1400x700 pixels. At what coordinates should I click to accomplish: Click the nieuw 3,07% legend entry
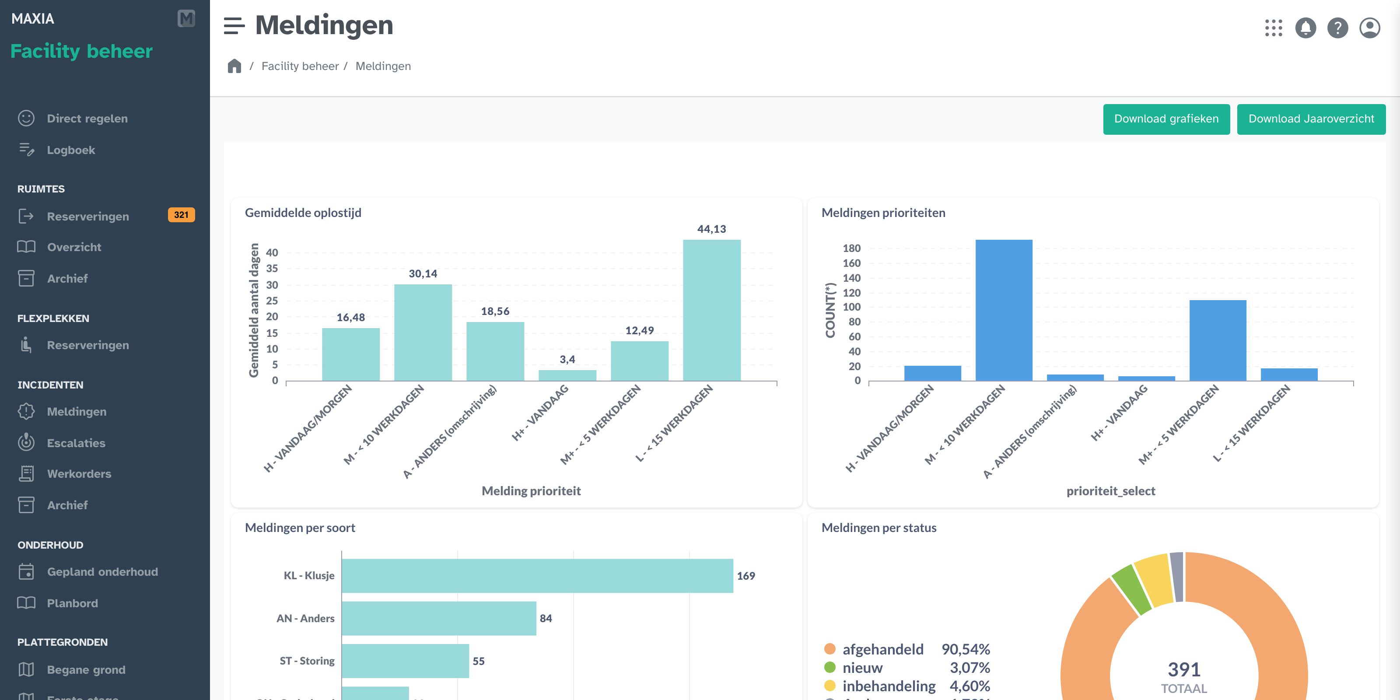[x=907, y=667]
